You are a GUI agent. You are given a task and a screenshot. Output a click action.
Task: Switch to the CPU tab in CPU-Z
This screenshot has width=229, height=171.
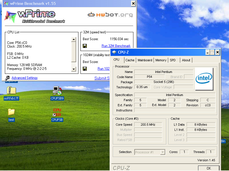[x=117, y=60]
